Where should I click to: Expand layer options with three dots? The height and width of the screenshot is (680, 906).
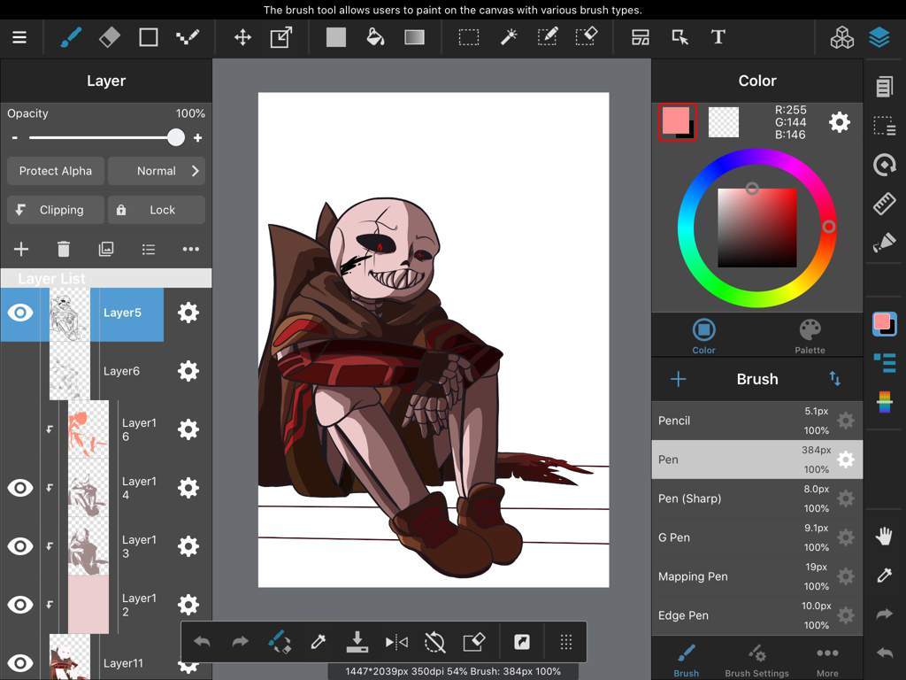191,249
